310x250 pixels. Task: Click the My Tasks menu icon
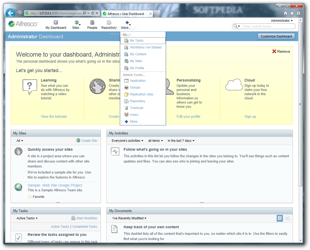pyautogui.click(x=126, y=41)
